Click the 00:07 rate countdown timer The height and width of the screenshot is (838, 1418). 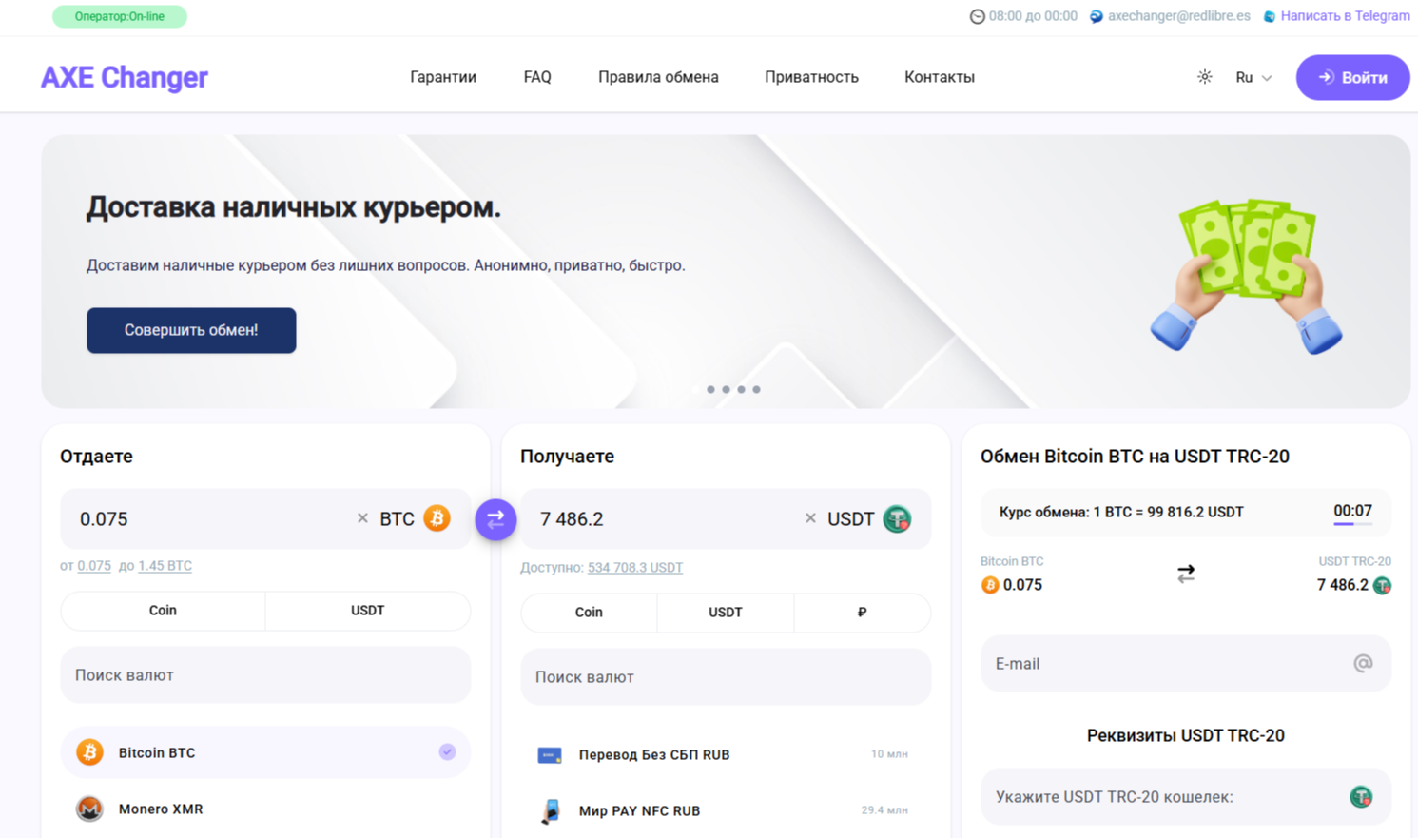pyautogui.click(x=1352, y=512)
